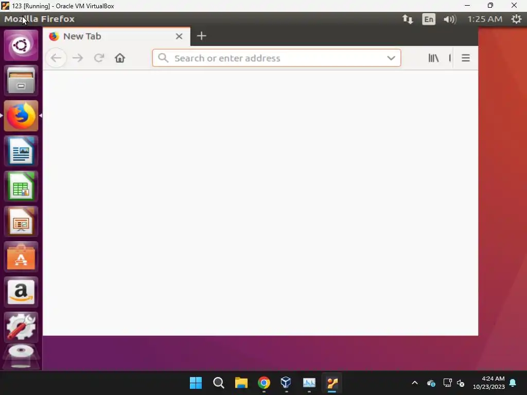Click the Firefox icon in Ubuntu launcher
527x395 pixels.
coord(21,116)
